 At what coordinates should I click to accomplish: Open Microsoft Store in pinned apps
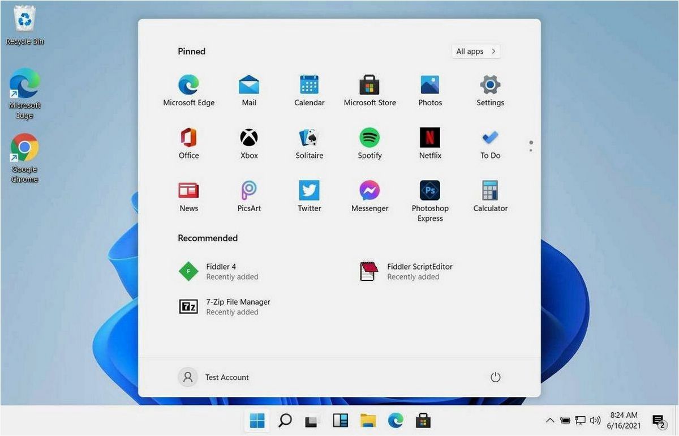[369, 91]
